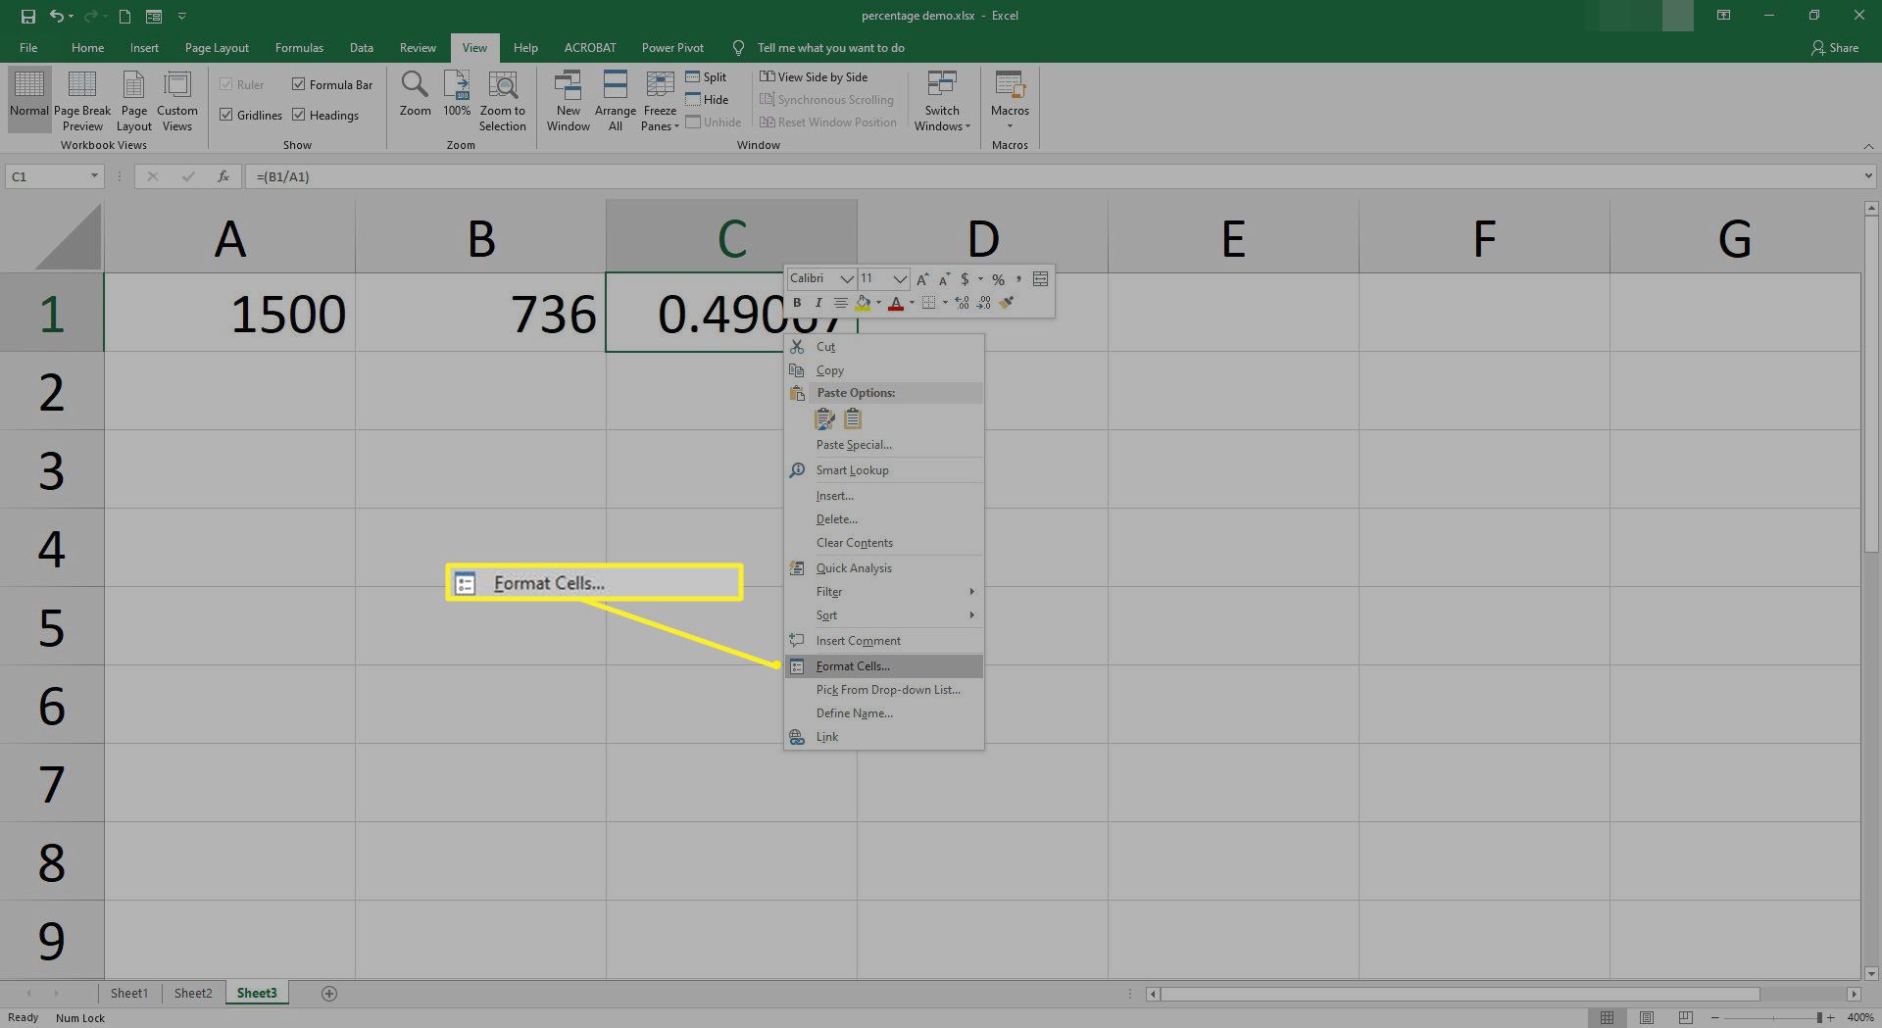
Task: Click cell A1 containing 1500
Action: click(229, 313)
